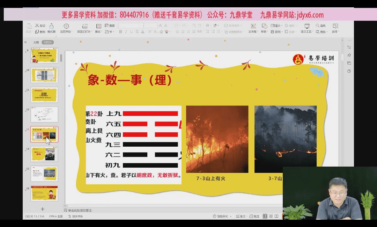The height and width of the screenshot is (227, 377).
Task: Toggle the 备注 notes pane in status bar
Action: [x=241, y=217]
